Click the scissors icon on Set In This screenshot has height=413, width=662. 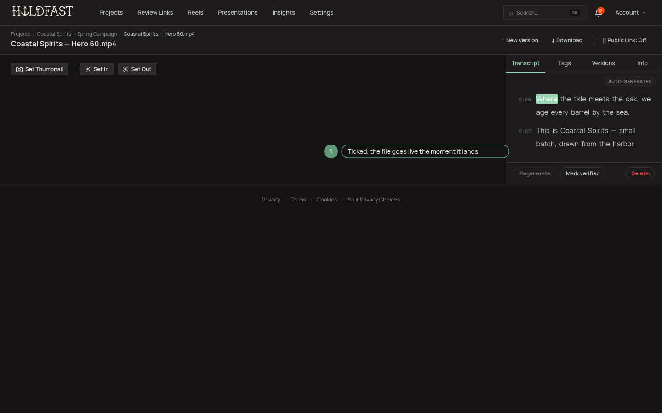[88, 69]
